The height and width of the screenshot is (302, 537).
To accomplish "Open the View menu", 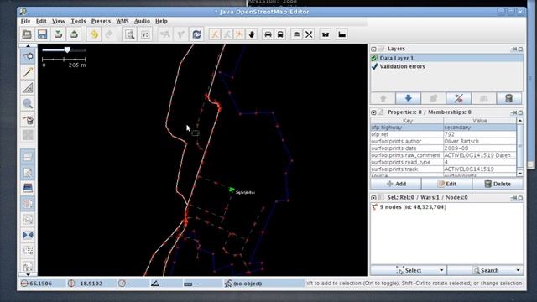I will point(59,21).
